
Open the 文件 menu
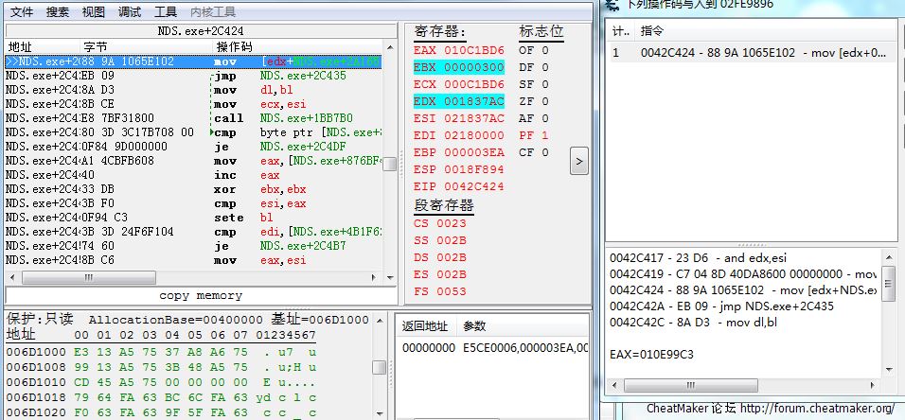pos(21,12)
